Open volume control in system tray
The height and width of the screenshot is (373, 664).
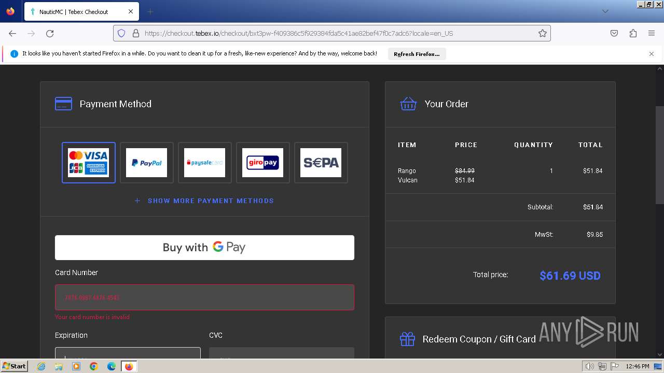[589, 366]
